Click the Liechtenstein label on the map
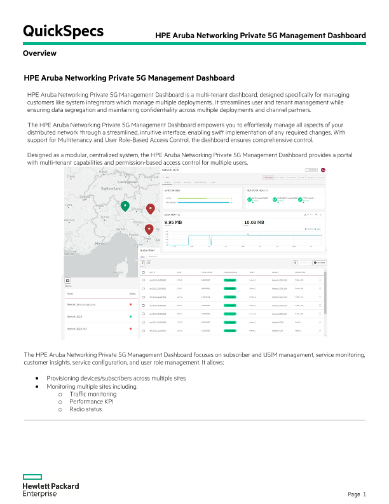The width and height of the screenshot is (389, 504). (x=128, y=182)
